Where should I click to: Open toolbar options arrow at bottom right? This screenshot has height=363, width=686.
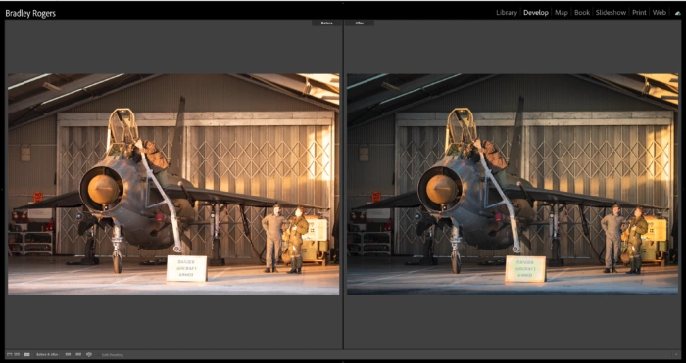coord(677,355)
